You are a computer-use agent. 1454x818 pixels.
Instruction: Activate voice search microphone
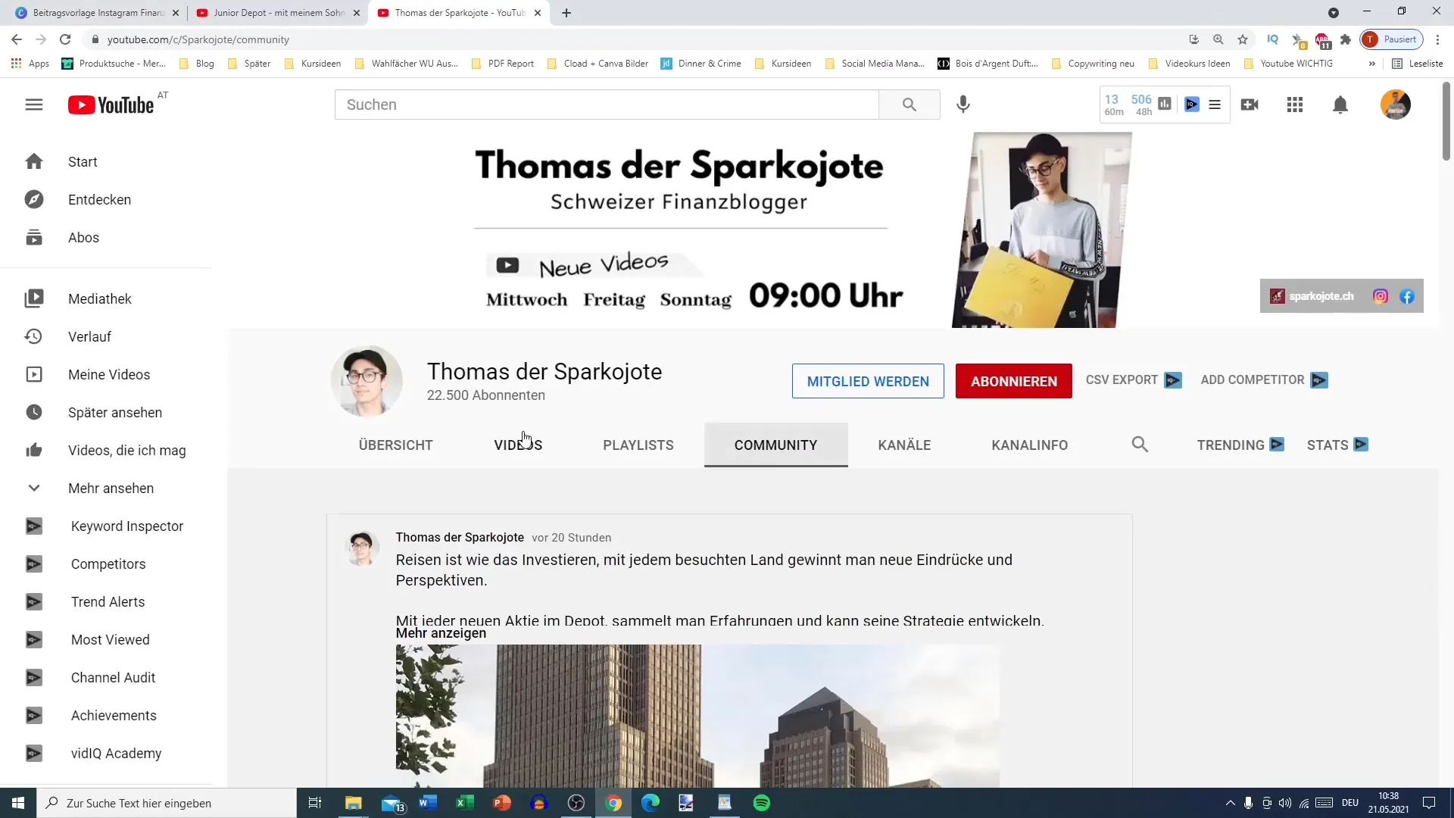963,105
